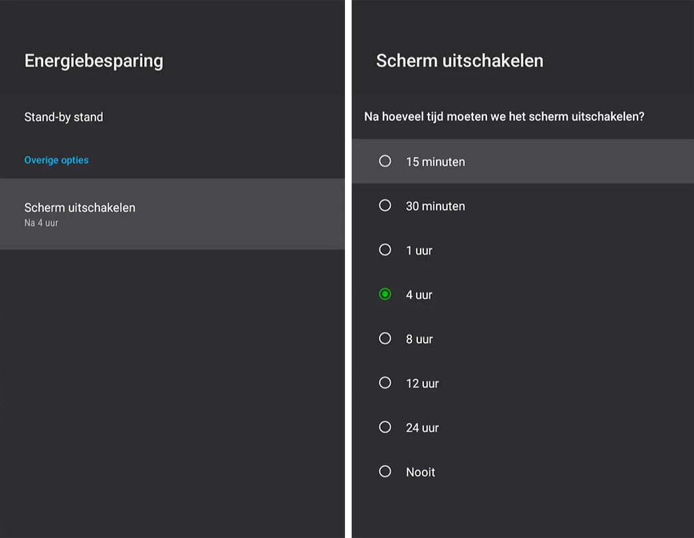
Task: Pick the 24 uur radio button
Action: click(x=385, y=428)
